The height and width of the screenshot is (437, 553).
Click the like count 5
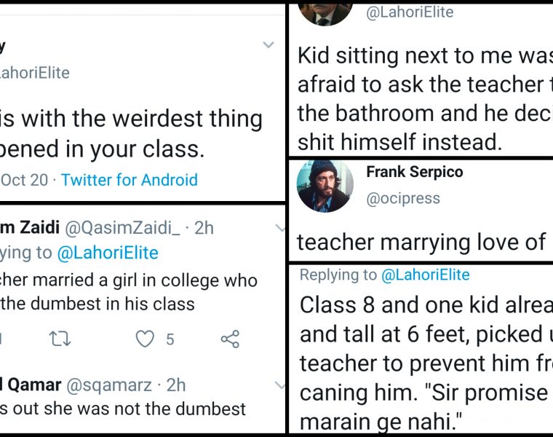(170, 339)
